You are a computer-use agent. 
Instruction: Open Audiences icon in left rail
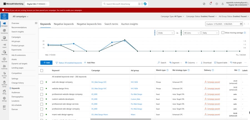coord(4,67)
